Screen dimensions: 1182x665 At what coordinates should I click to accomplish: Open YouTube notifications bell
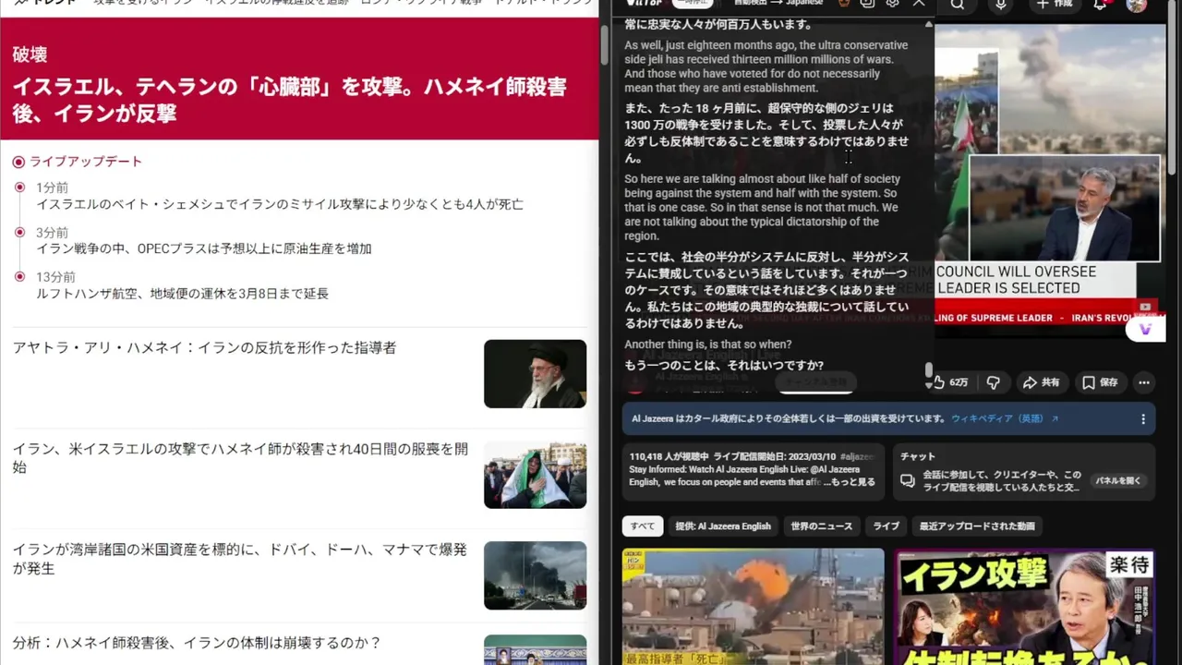1100,5
